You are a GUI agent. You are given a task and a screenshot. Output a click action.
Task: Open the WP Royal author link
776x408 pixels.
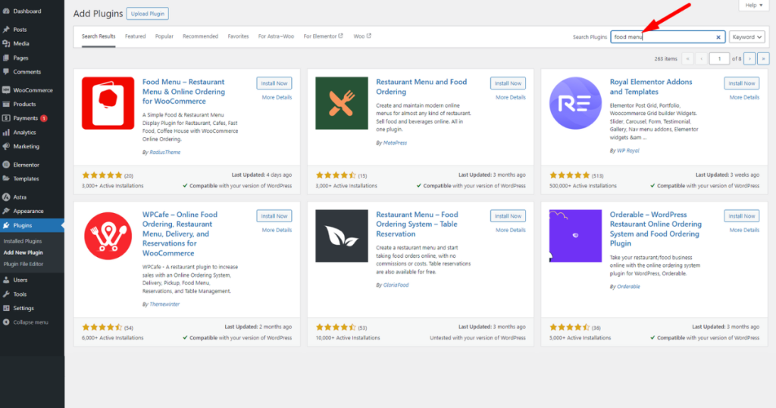click(x=628, y=150)
